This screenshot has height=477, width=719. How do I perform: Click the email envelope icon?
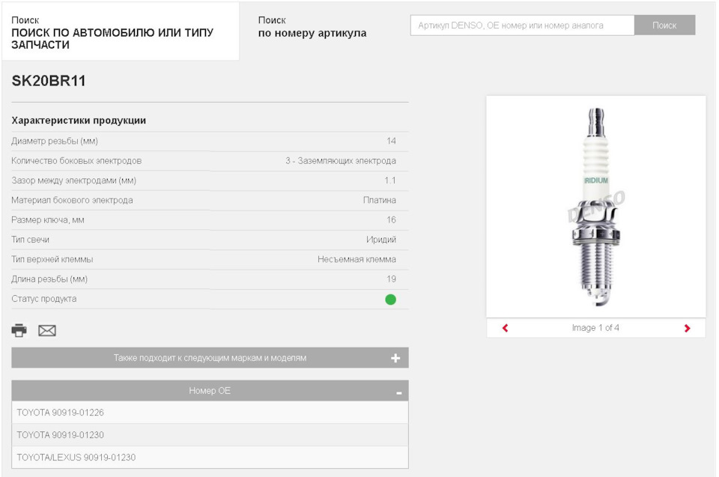tap(47, 330)
